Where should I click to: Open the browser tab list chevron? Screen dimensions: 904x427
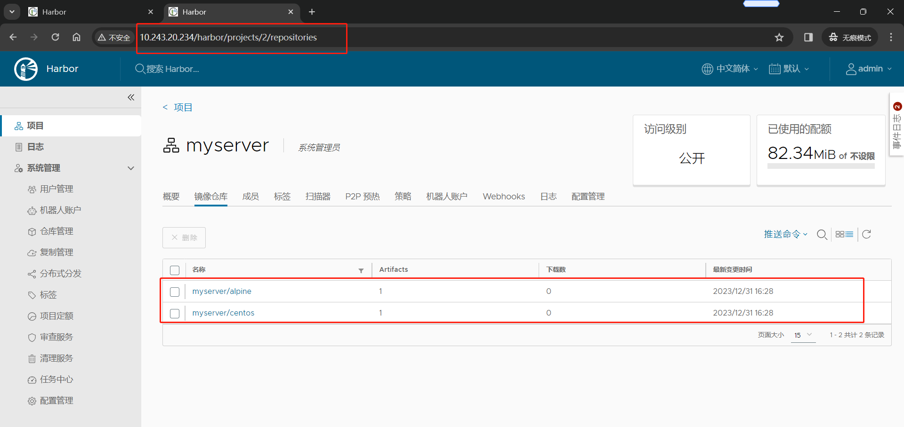[x=12, y=12]
